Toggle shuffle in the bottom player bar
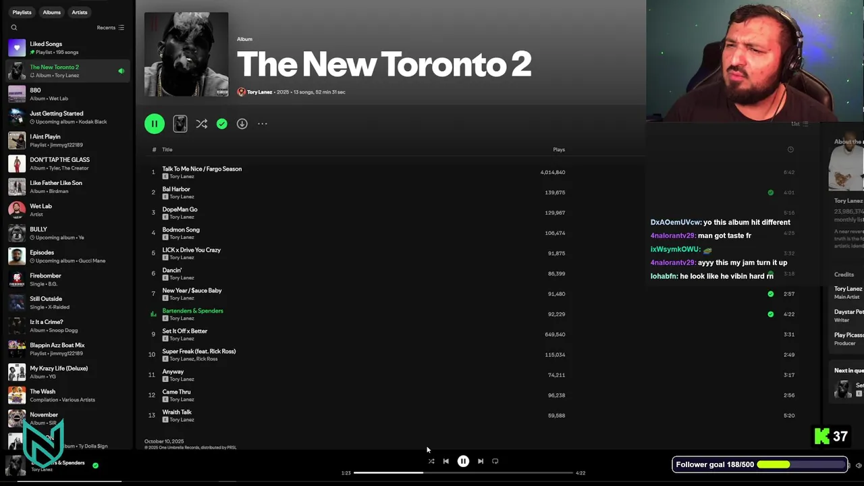864x486 pixels. [431, 461]
